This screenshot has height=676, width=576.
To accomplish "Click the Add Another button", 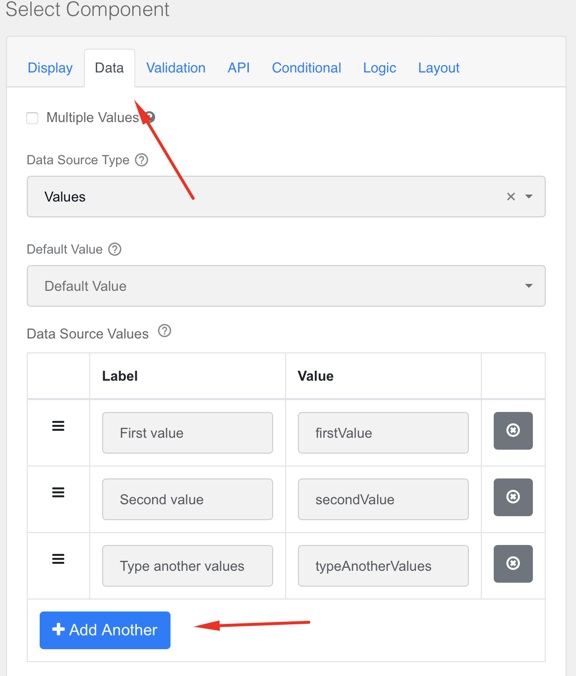I will click(x=105, y=630).
